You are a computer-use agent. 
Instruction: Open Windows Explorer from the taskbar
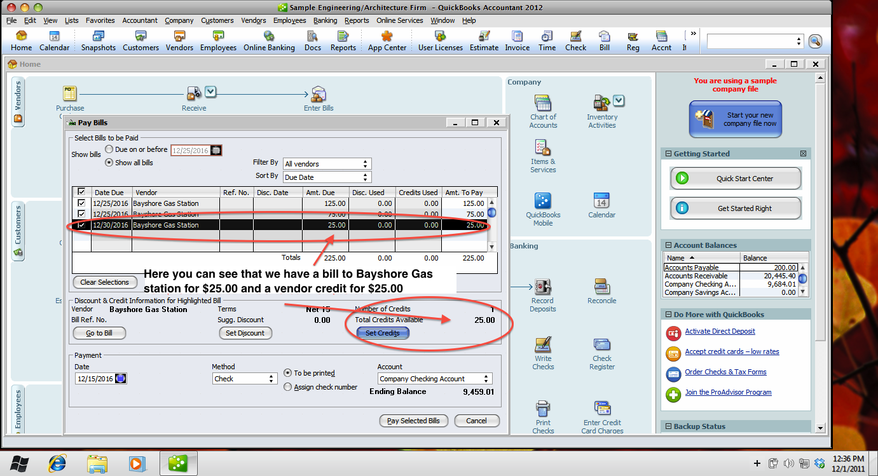(x=97, y=463)
